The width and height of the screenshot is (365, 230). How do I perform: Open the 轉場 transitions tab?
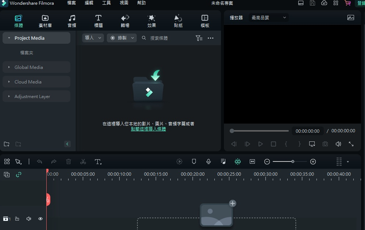(x=125, y=21)
